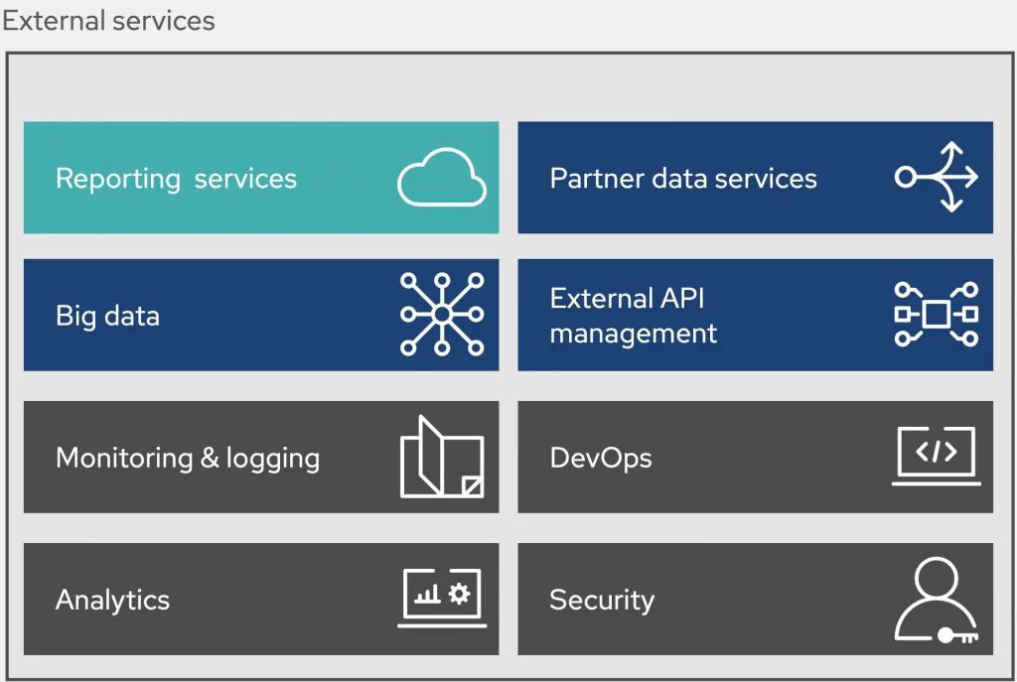The image size is (1017, 682).
Task: Click External API management text
Action: pyautogui.click(x=633, y=316)
